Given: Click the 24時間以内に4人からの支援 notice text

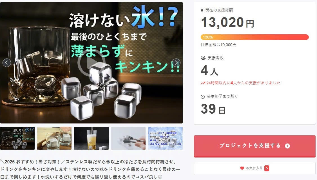Looking at the screenshot, I should [243, 83].
